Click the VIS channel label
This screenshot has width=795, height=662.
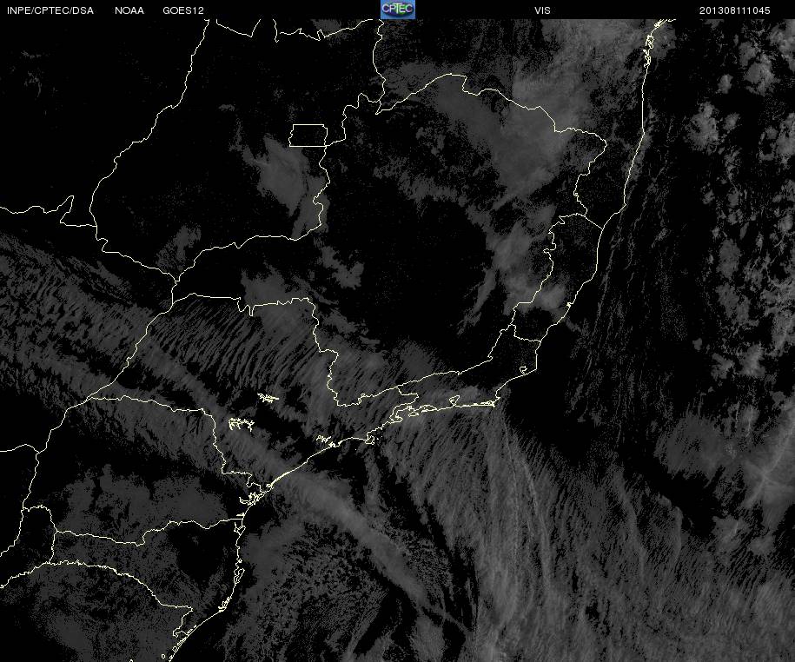[x=542, y=10]
